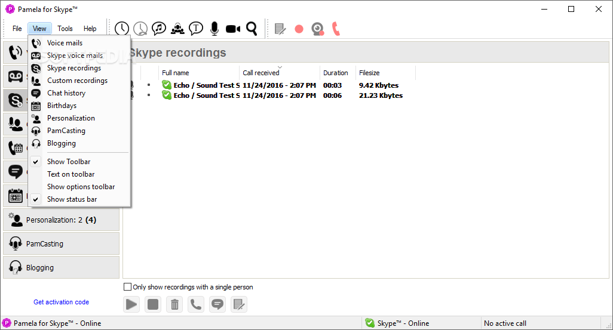Image resolution: width=613 pixels, height=330 pixels.
Task: Select the Birthdays sidebar calendar icon
Action: click(16, 196)
